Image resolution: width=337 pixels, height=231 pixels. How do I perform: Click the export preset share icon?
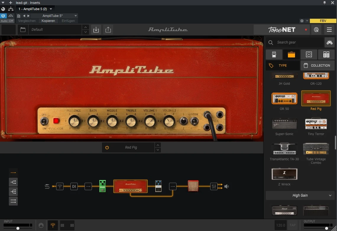(x=108, y=30)
